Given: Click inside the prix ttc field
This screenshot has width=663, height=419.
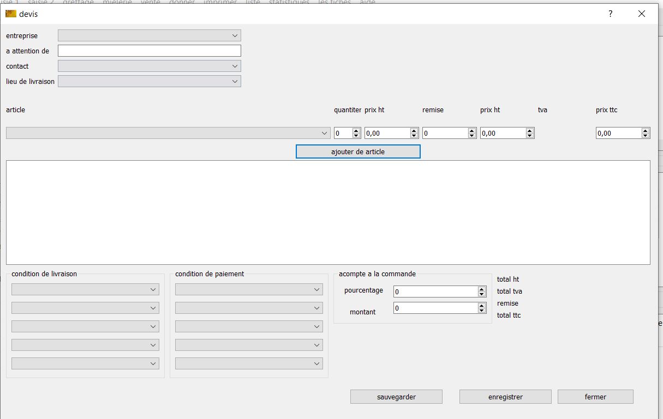Looking at the screenshot, I should [x=618, y=133].
